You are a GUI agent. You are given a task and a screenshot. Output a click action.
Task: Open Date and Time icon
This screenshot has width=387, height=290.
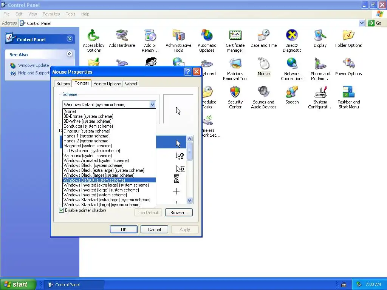point(263,39)
